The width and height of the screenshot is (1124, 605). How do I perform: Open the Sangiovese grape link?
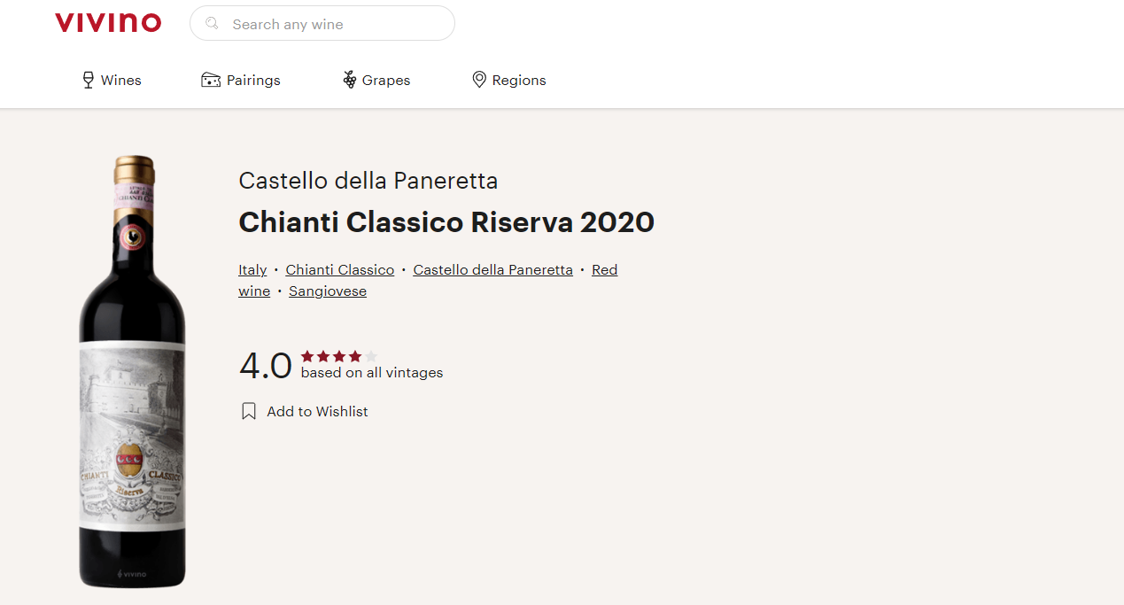pyautogui.click(x=328, y=291)
